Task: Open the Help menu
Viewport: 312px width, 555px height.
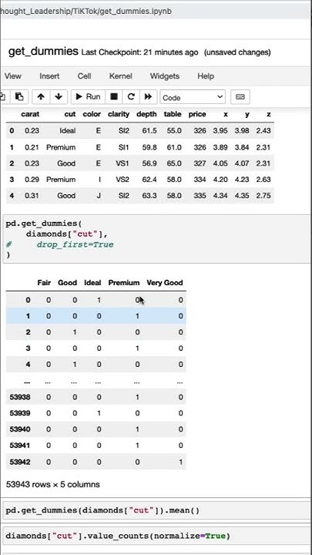Action: [206, 76]
